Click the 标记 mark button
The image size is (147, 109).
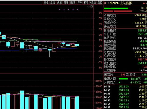(x=86, y=3)
